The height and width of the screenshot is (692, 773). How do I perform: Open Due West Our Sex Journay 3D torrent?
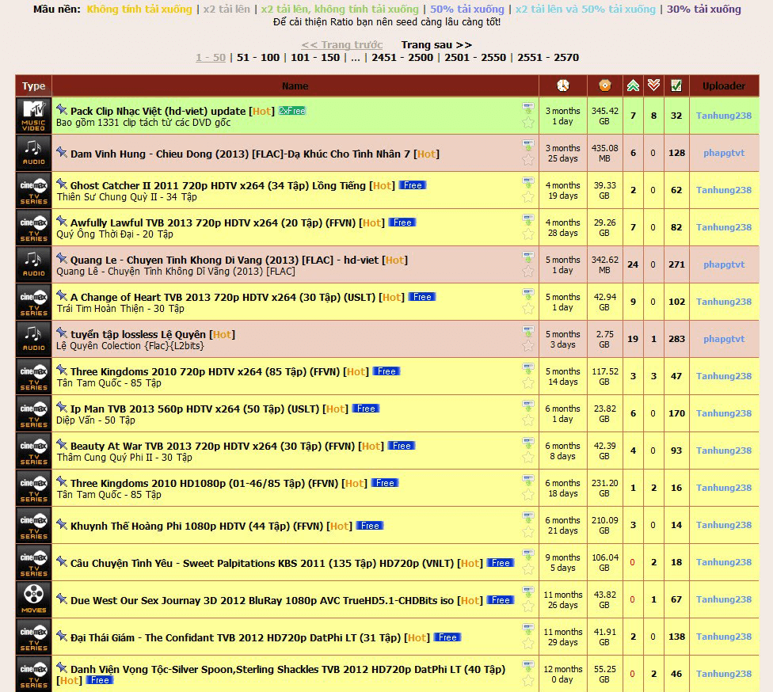pyautogui.click(x=262, y=600)
